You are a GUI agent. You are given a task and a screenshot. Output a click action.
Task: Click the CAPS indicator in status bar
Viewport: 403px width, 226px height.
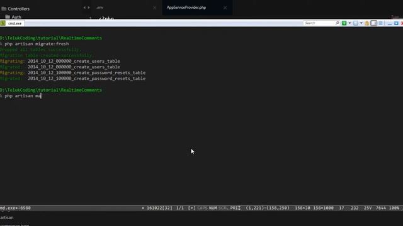click(202, 208)
